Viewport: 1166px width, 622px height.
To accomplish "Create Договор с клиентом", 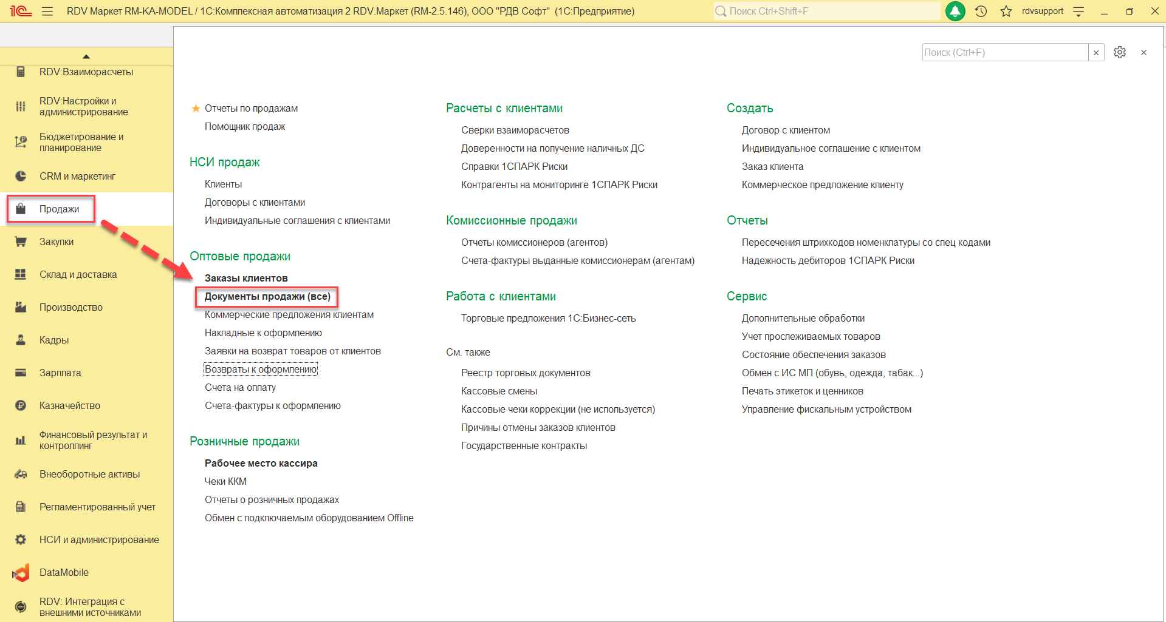I will pyautogui.click(x=786, y=130).
